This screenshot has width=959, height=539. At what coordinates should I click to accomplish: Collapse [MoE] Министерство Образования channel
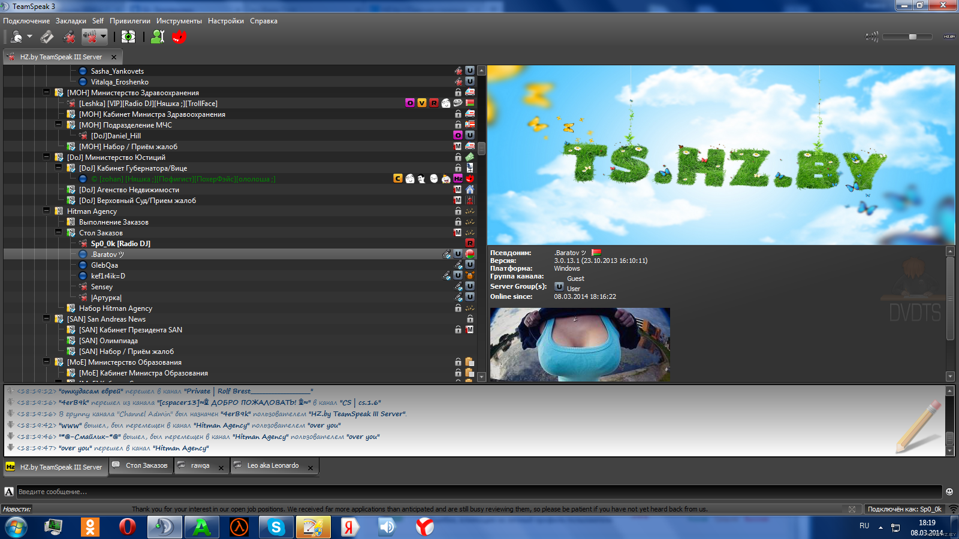tap(46, 362)
